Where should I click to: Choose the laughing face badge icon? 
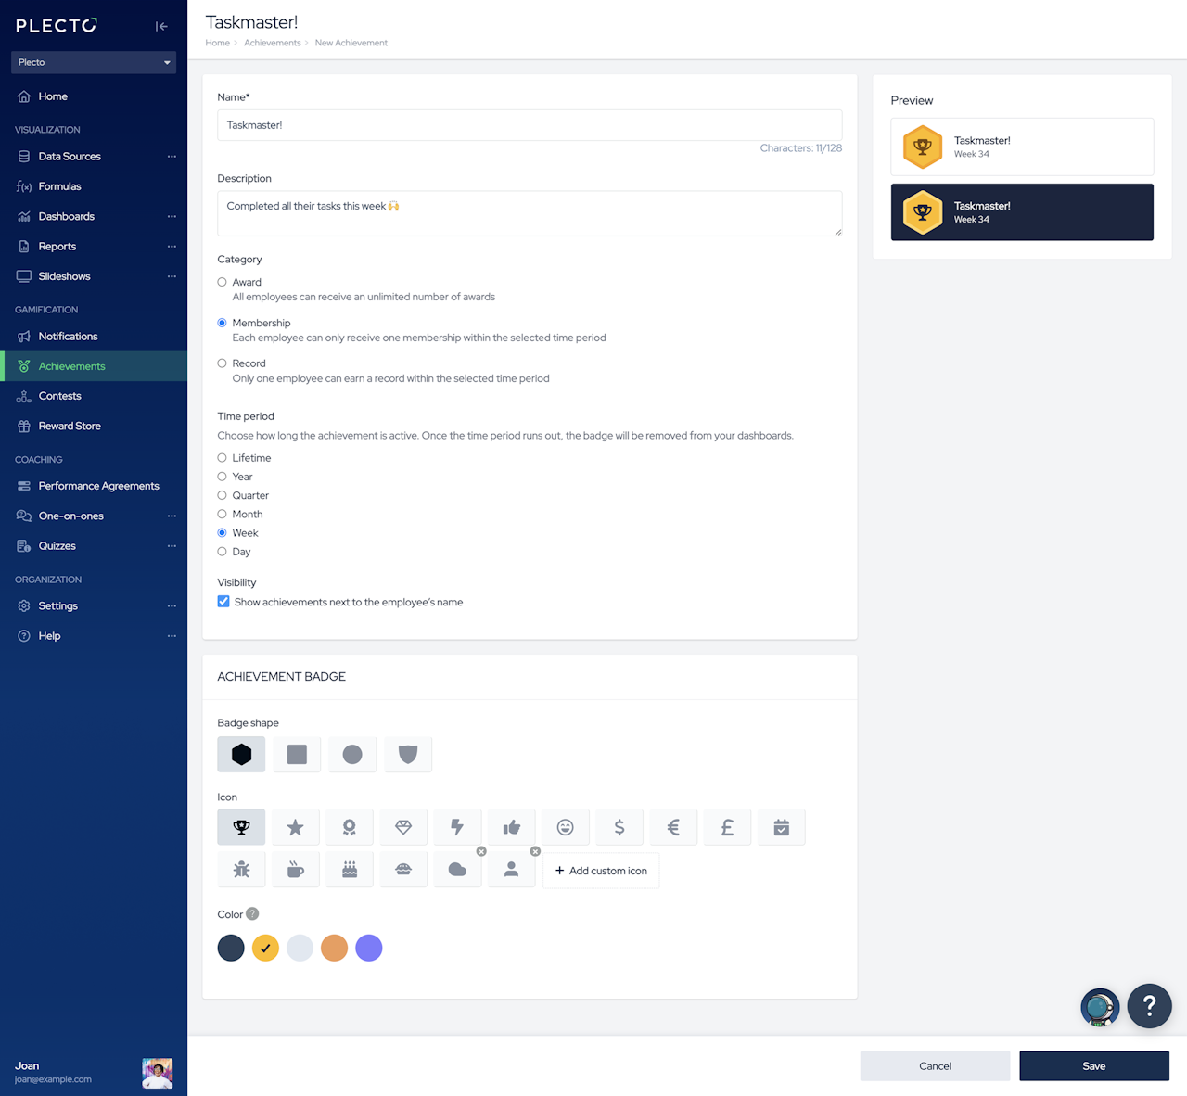pyautogui.click(x=566, y=827)
